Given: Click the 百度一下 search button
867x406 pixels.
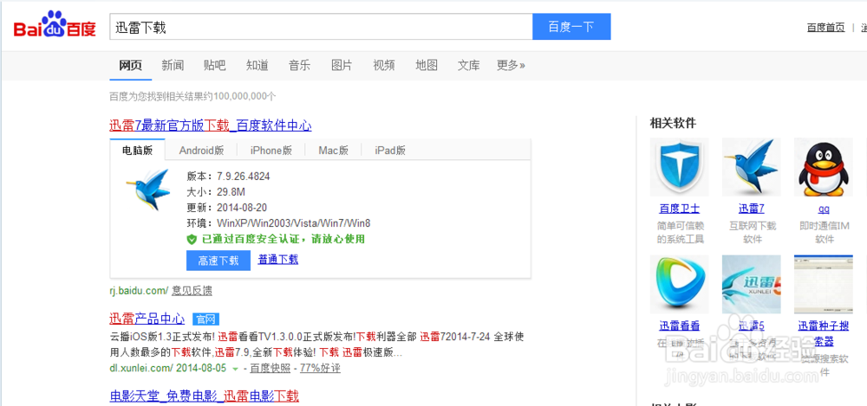Looking at the screenshot, I should click(571, 27).
